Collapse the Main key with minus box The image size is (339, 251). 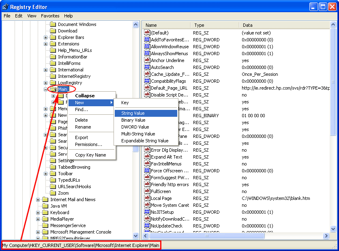[x=45, y=89]
